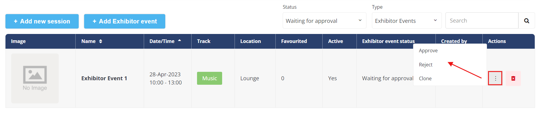Open the Status dropdown
This screenshot has height=119, width=539.
pos(324,21)
